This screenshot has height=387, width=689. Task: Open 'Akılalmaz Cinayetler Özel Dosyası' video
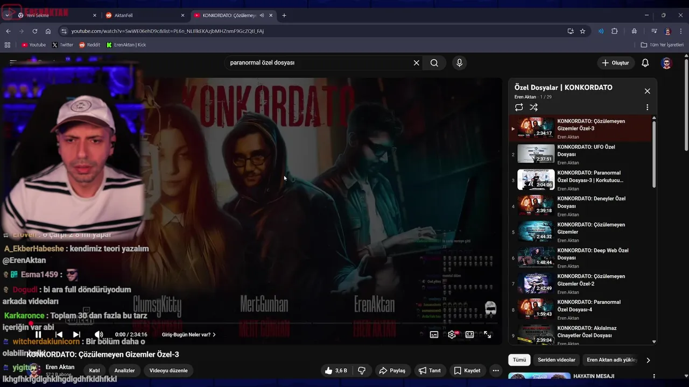[x=580, y=334]
